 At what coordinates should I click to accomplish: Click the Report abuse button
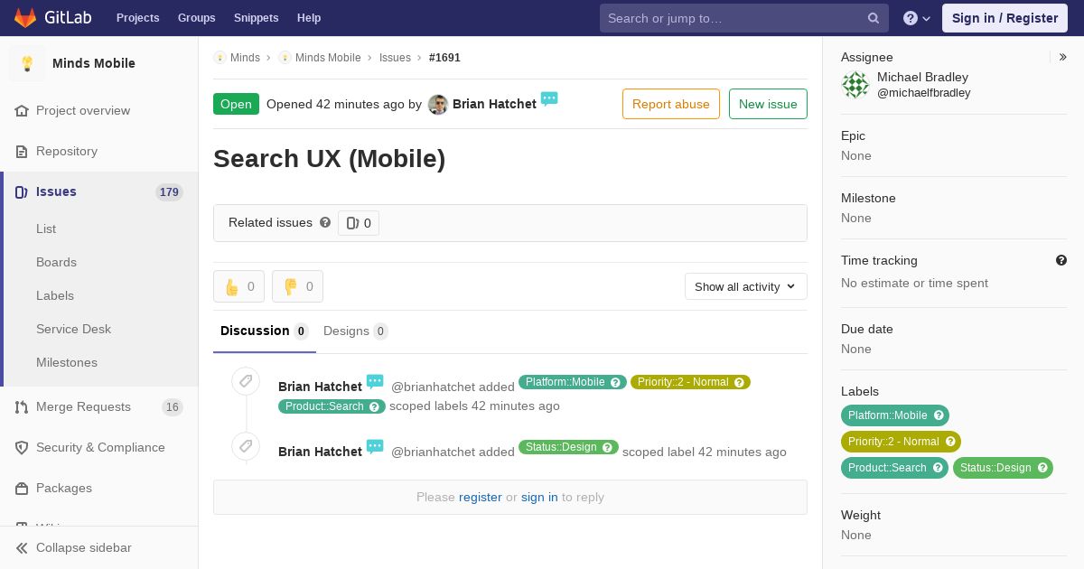point(671,104)
